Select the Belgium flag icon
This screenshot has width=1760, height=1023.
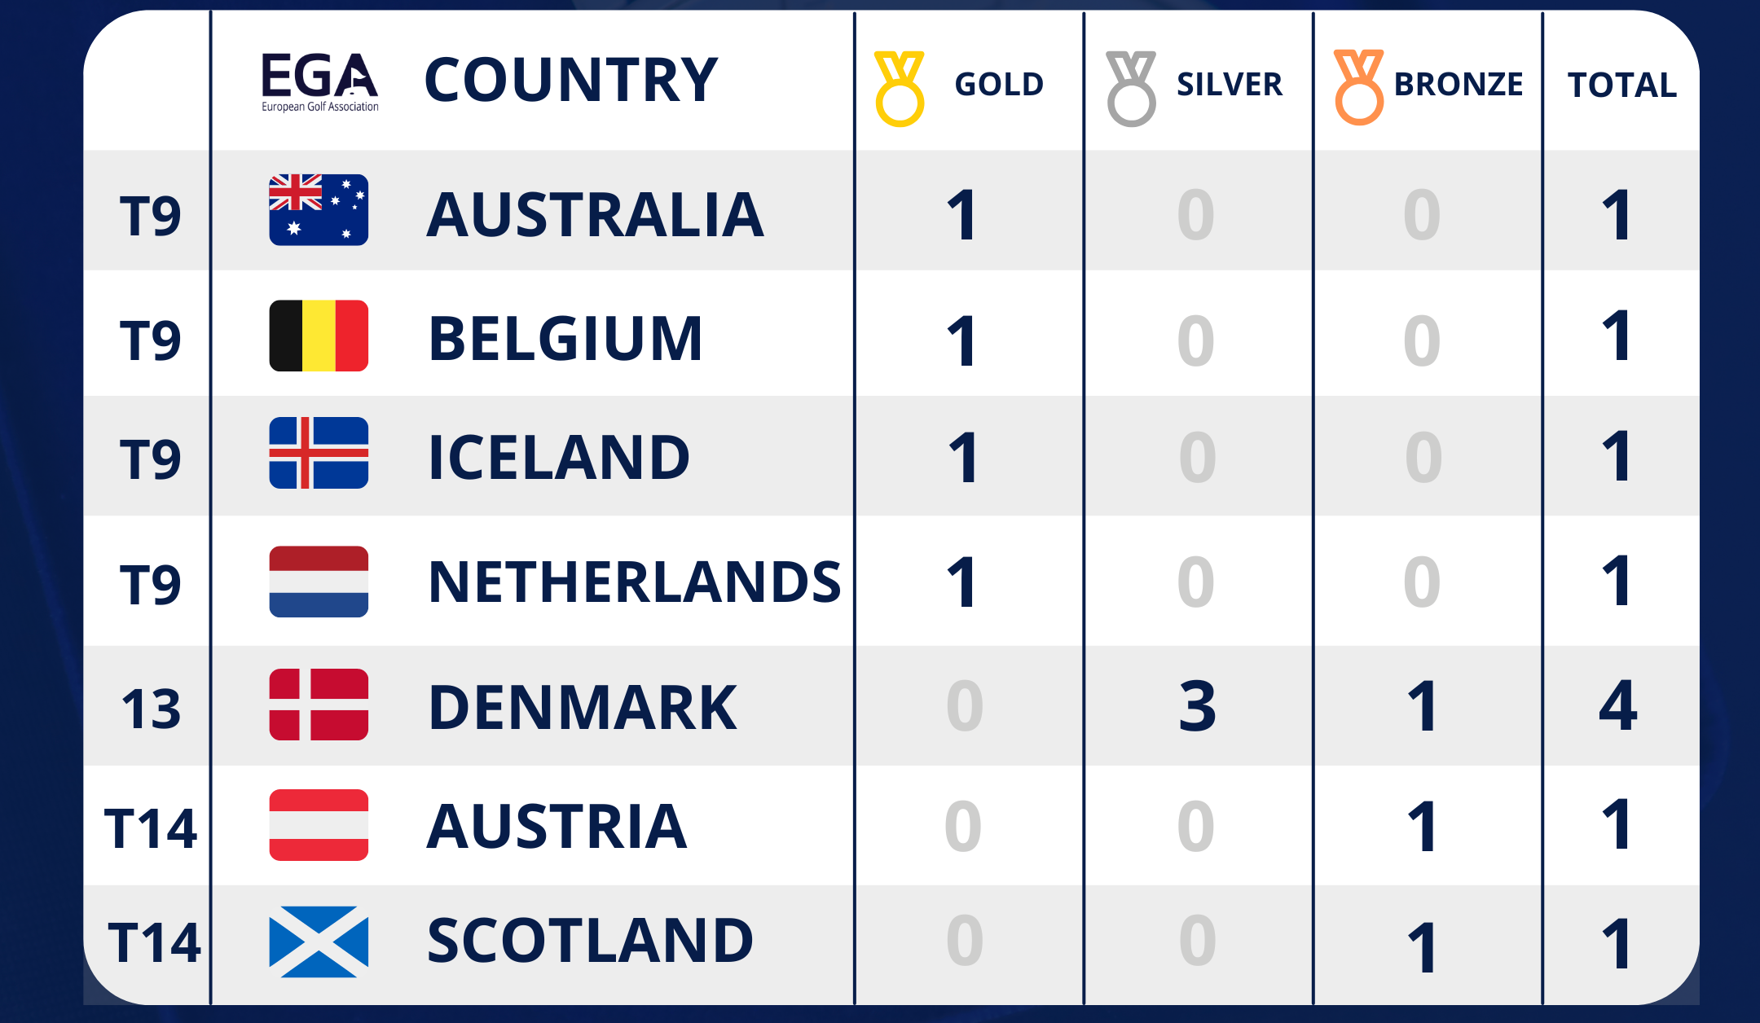319,336
